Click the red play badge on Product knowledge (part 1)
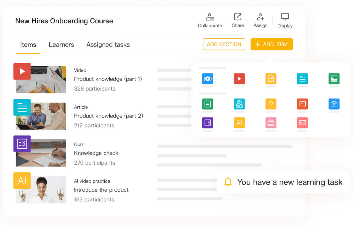Screen dimensions: 353x227 tap(22, 71)
